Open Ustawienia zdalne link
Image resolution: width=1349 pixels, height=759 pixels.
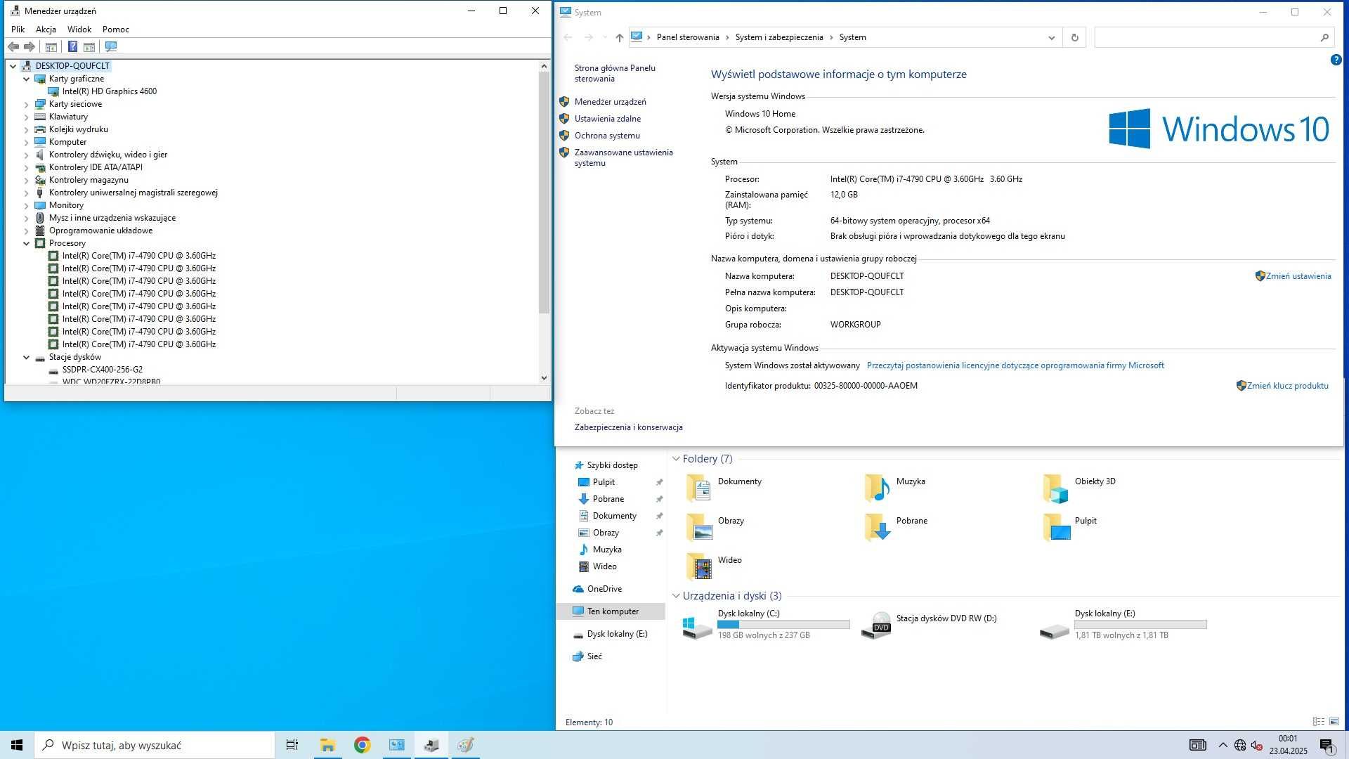tap(608, 119)
